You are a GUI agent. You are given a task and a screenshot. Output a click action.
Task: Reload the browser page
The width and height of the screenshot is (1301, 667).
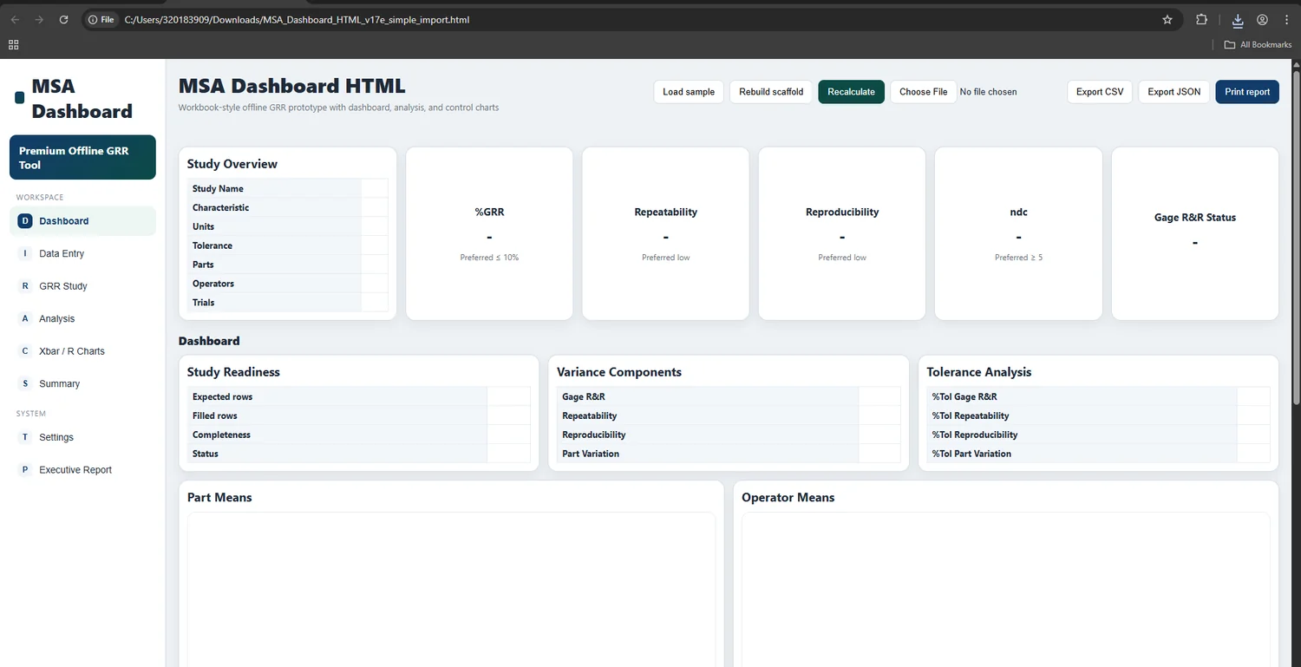coord(63,19)
